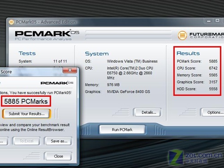The image size is (224, 168).
Task: Click the PCMARK05 logo in the header
Action: click(x=47, y=35)
